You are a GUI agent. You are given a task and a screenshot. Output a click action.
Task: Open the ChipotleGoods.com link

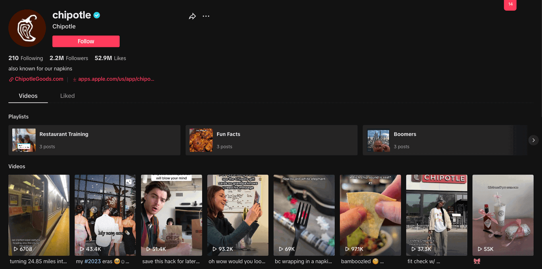coord(39,79)
